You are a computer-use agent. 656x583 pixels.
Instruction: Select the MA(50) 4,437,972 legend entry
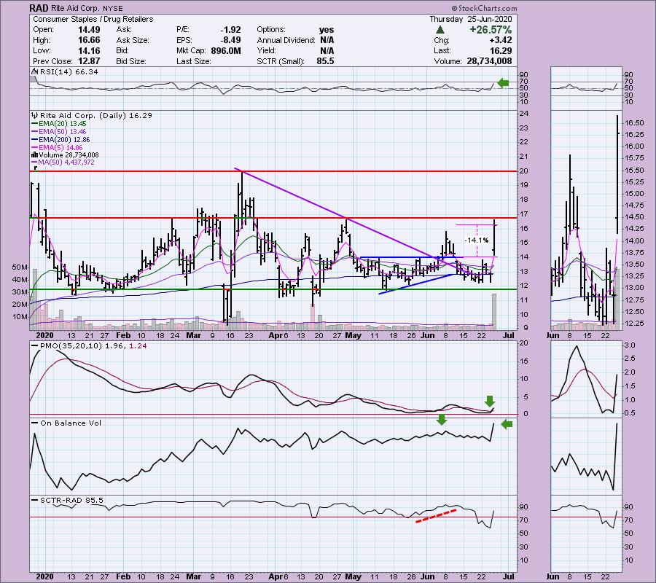click(x=63, y=163)
